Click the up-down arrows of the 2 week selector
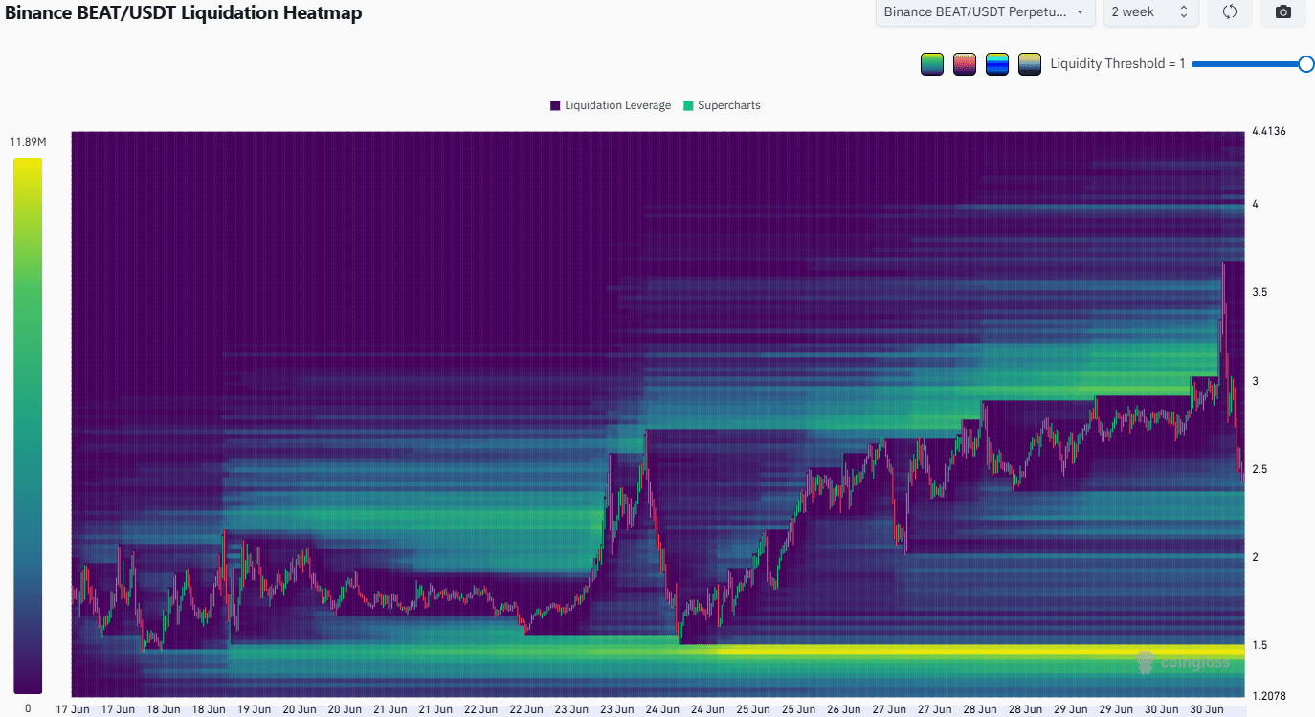The width and height of the screenshot is (1315, 717). coord(1184,12)
